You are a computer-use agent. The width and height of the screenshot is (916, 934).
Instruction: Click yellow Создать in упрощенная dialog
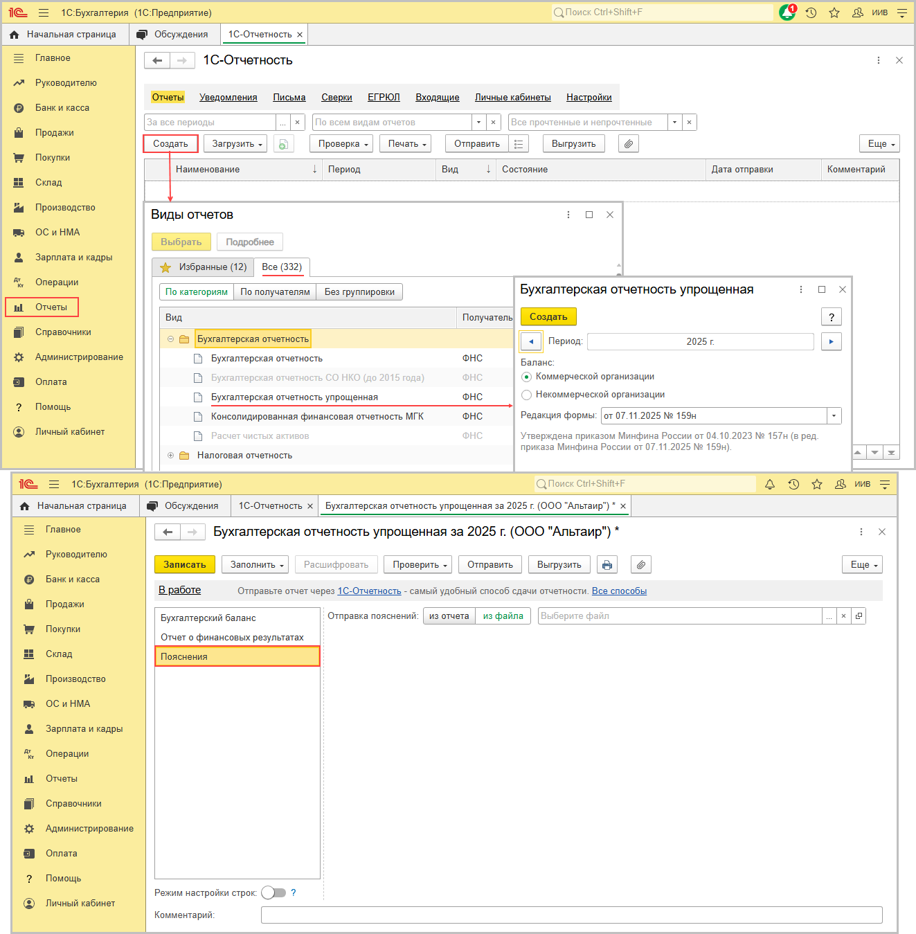548,316
